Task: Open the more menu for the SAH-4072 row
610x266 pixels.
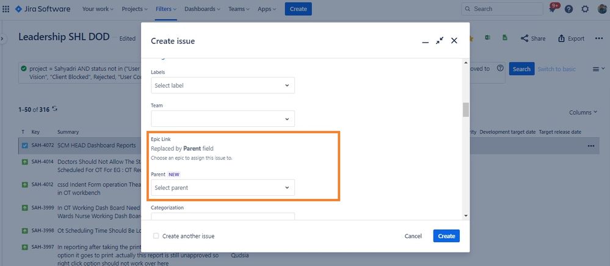Action: [x=591, y=146]
